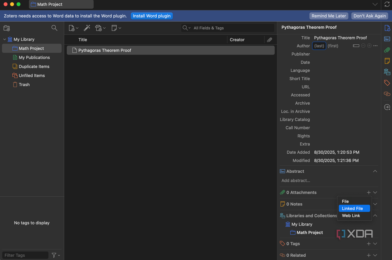This screenshot has width=392, height=260.
Task: Open the search mode dropdown arrow
Action: point(187,28)
